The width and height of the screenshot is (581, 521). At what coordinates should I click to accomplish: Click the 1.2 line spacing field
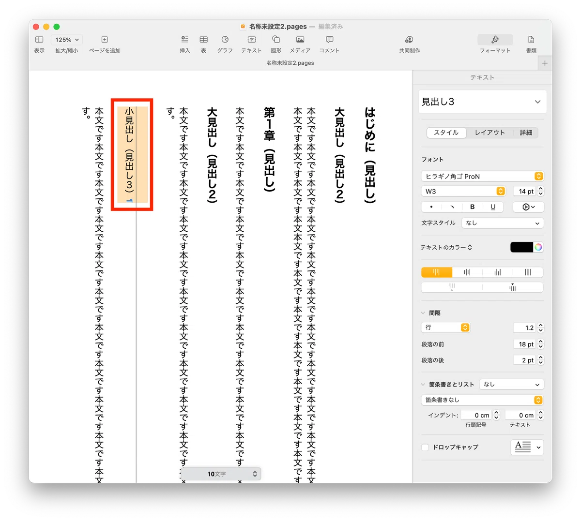coord(525,327)
